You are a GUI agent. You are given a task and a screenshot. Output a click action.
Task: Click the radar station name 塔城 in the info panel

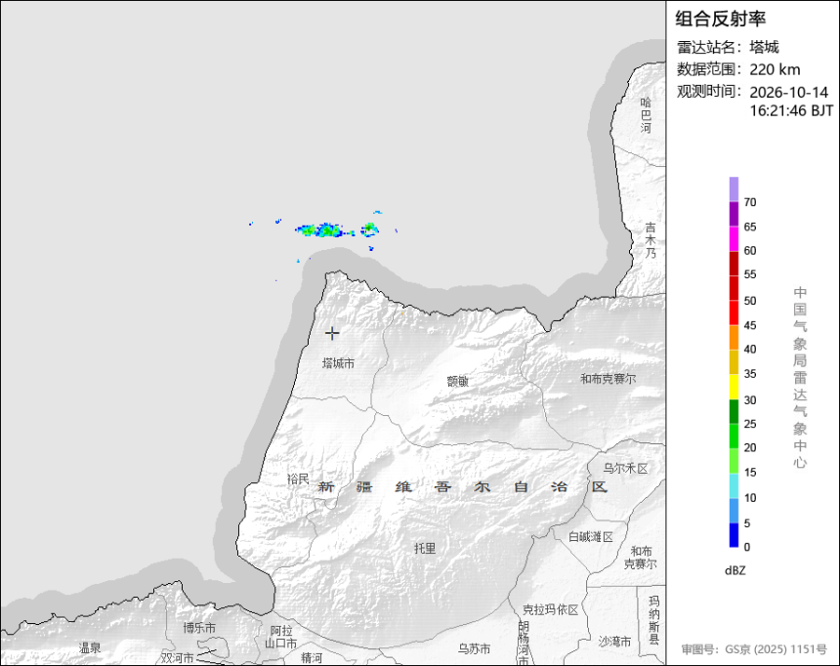(764, 47)
